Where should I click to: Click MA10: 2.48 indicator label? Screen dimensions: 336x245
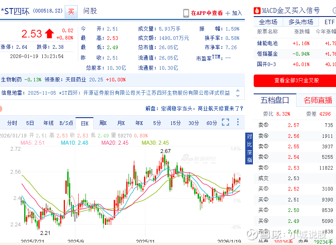[x=74, y=143]
